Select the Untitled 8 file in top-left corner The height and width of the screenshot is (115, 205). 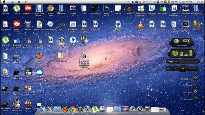point(5,8)
